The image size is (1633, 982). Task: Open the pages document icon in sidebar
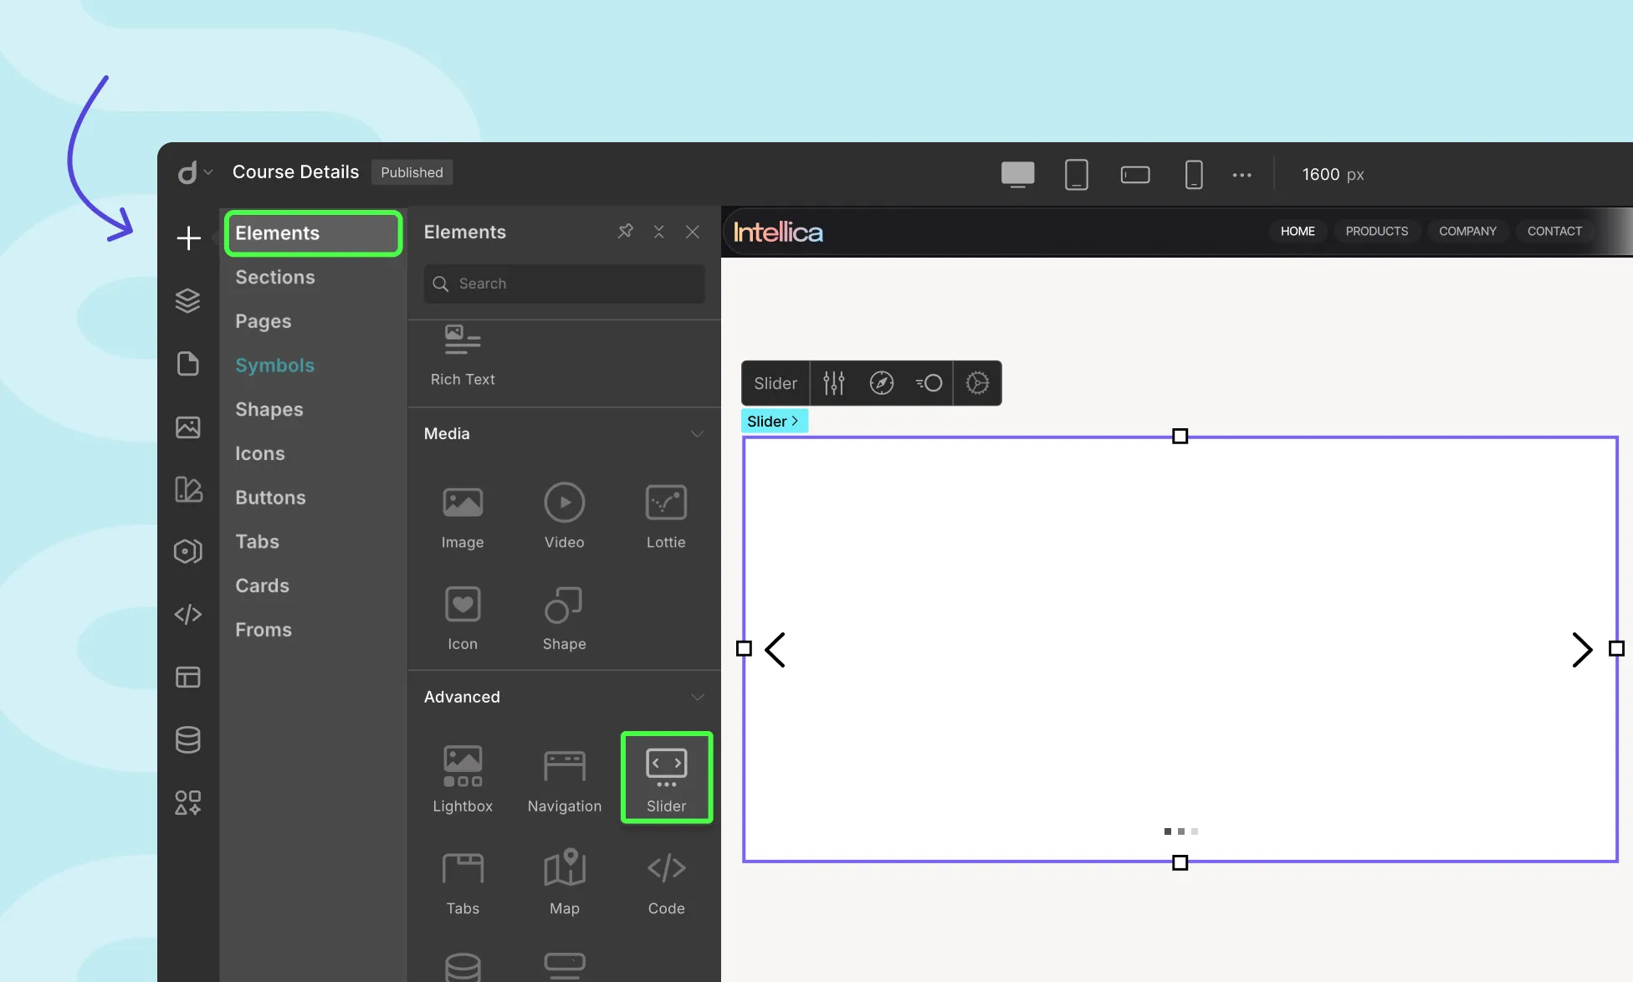(188, 363)
